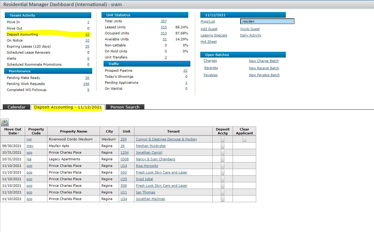This screenshot has height=232, width=374.
Task: Check Deposit Acctg box for Meghan Muldridge
Action: pos(223,146)
